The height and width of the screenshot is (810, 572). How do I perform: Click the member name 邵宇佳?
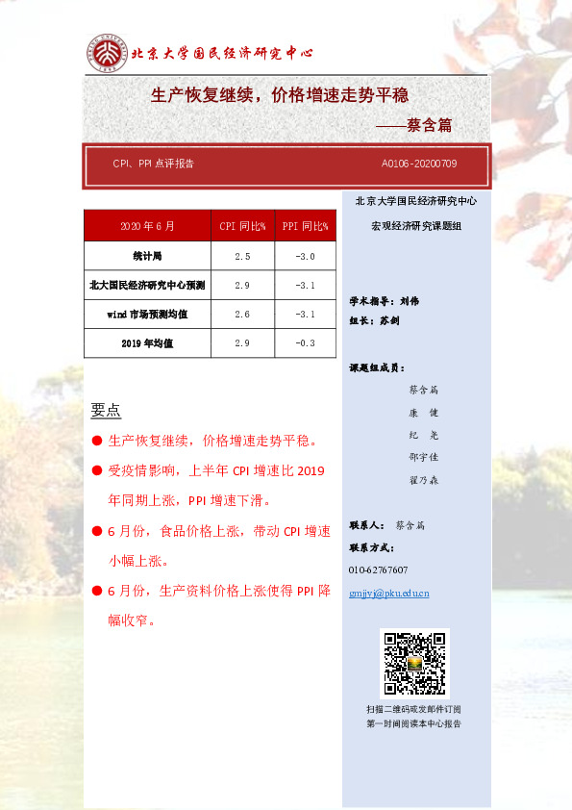[423, 457]
